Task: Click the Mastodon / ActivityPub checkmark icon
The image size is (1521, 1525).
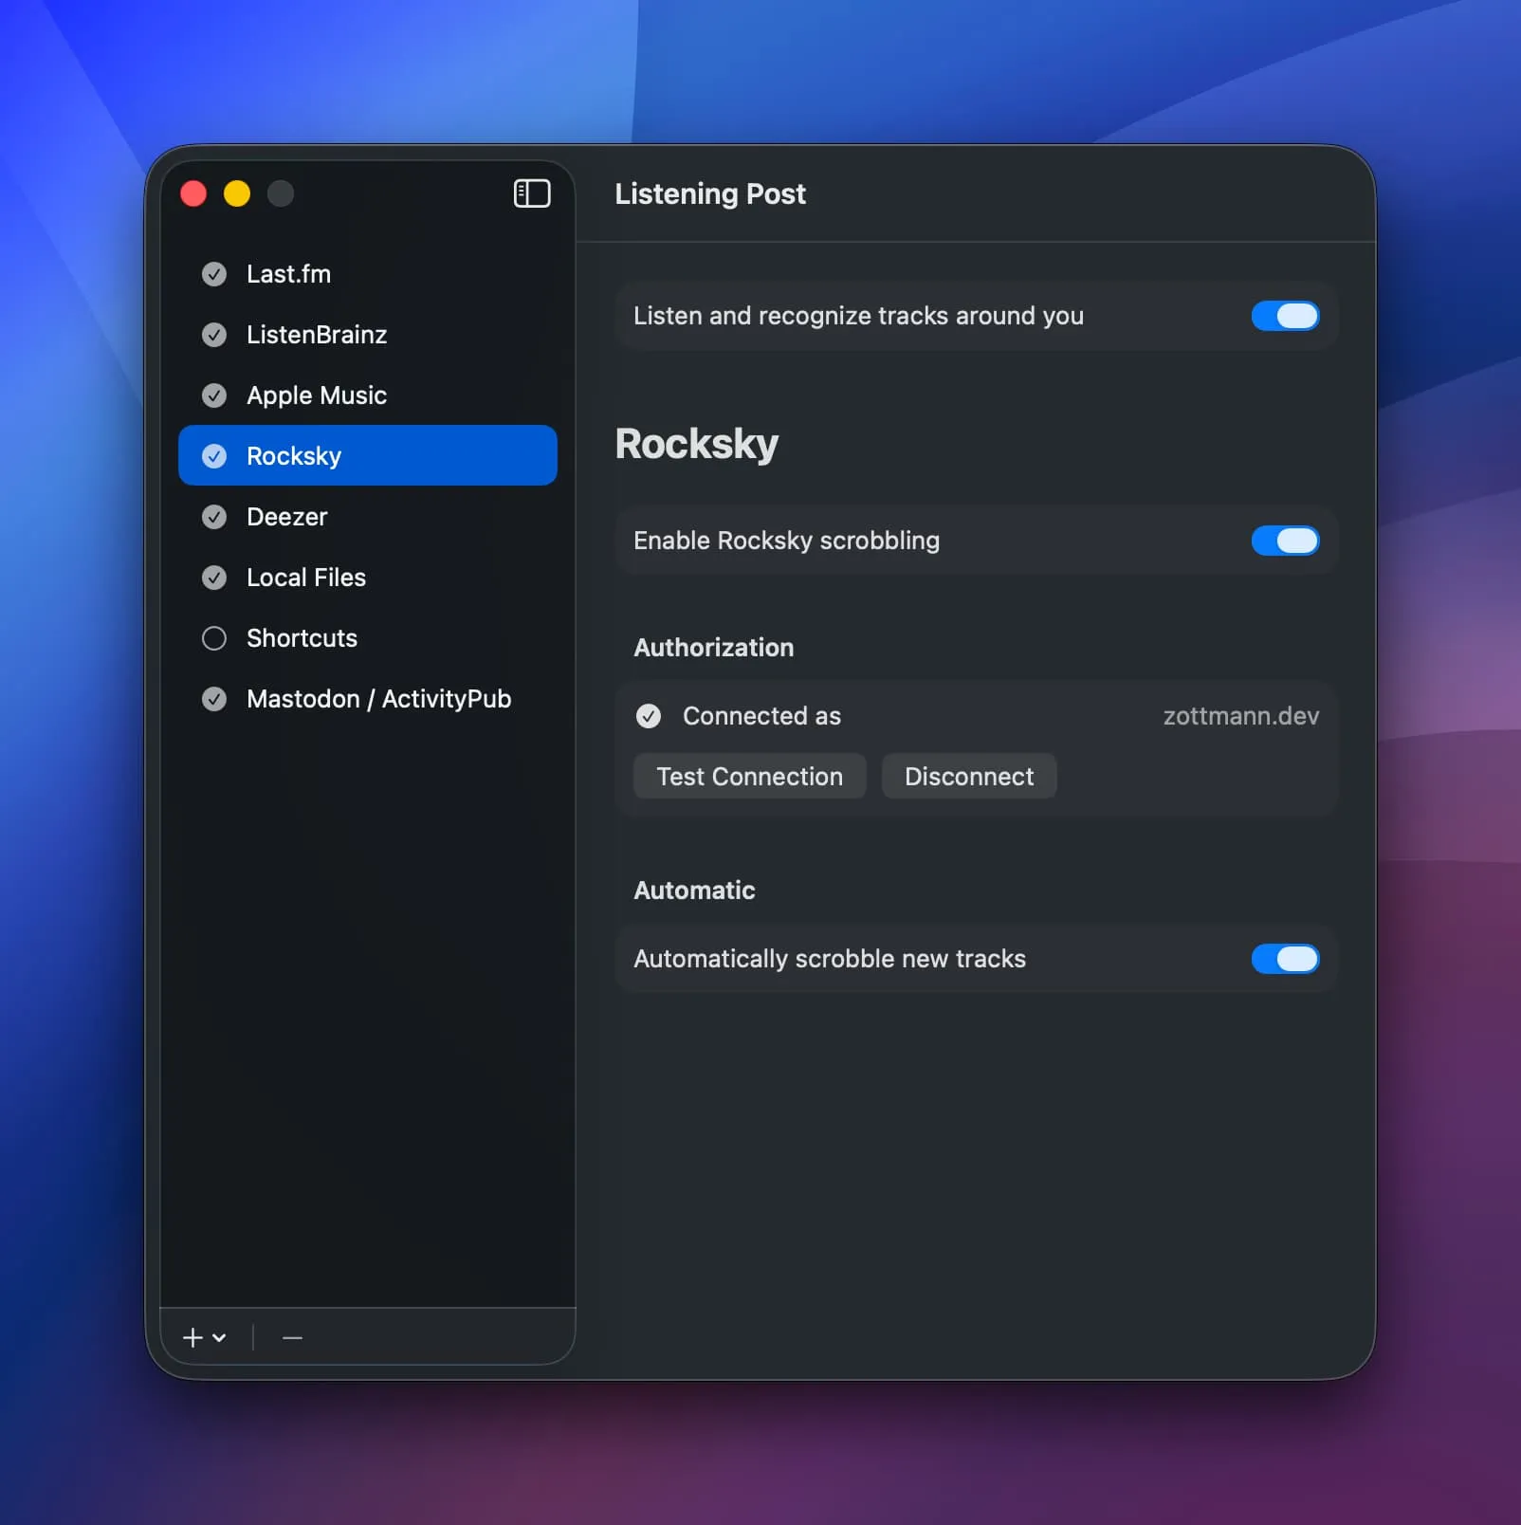Action: [x=213, y=699]
